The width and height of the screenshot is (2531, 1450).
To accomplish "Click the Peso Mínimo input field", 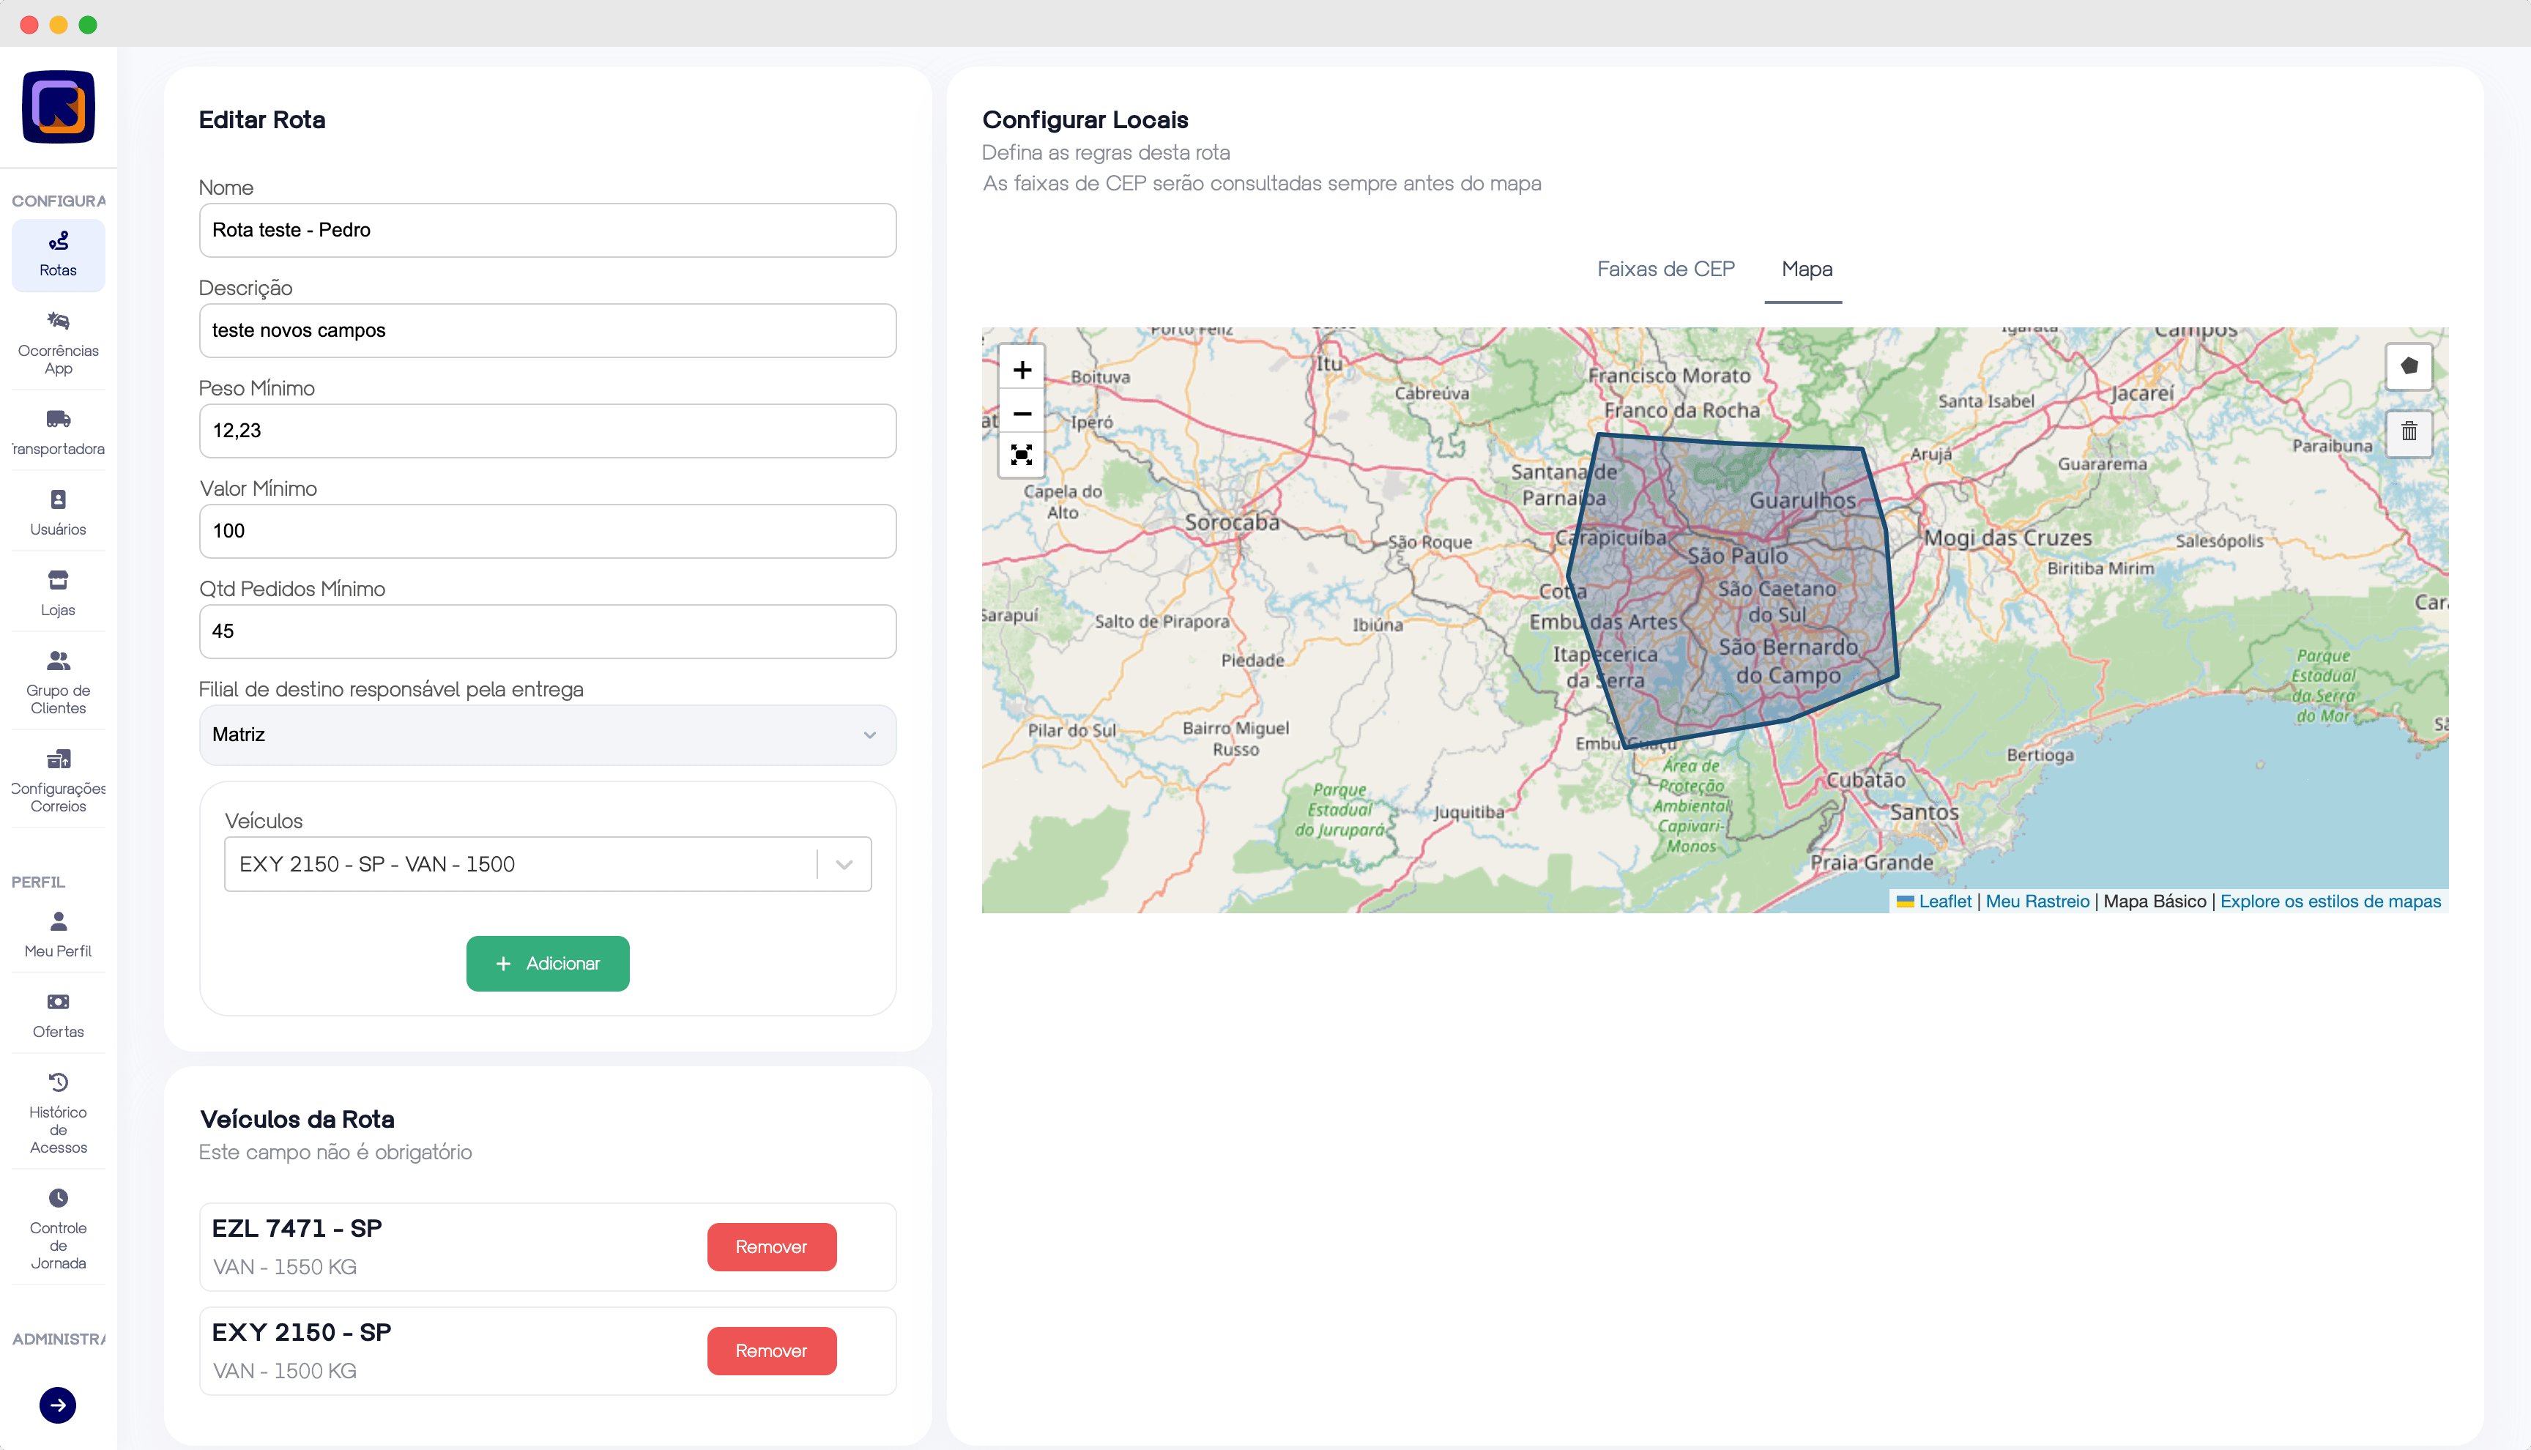I will coord(546,430).
